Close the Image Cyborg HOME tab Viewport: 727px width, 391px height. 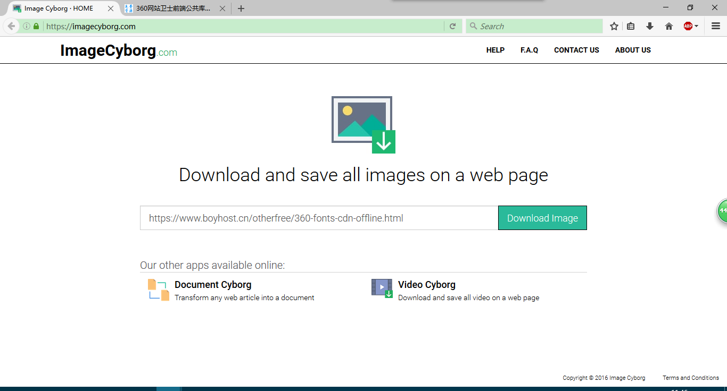click(x=111, y=8)
